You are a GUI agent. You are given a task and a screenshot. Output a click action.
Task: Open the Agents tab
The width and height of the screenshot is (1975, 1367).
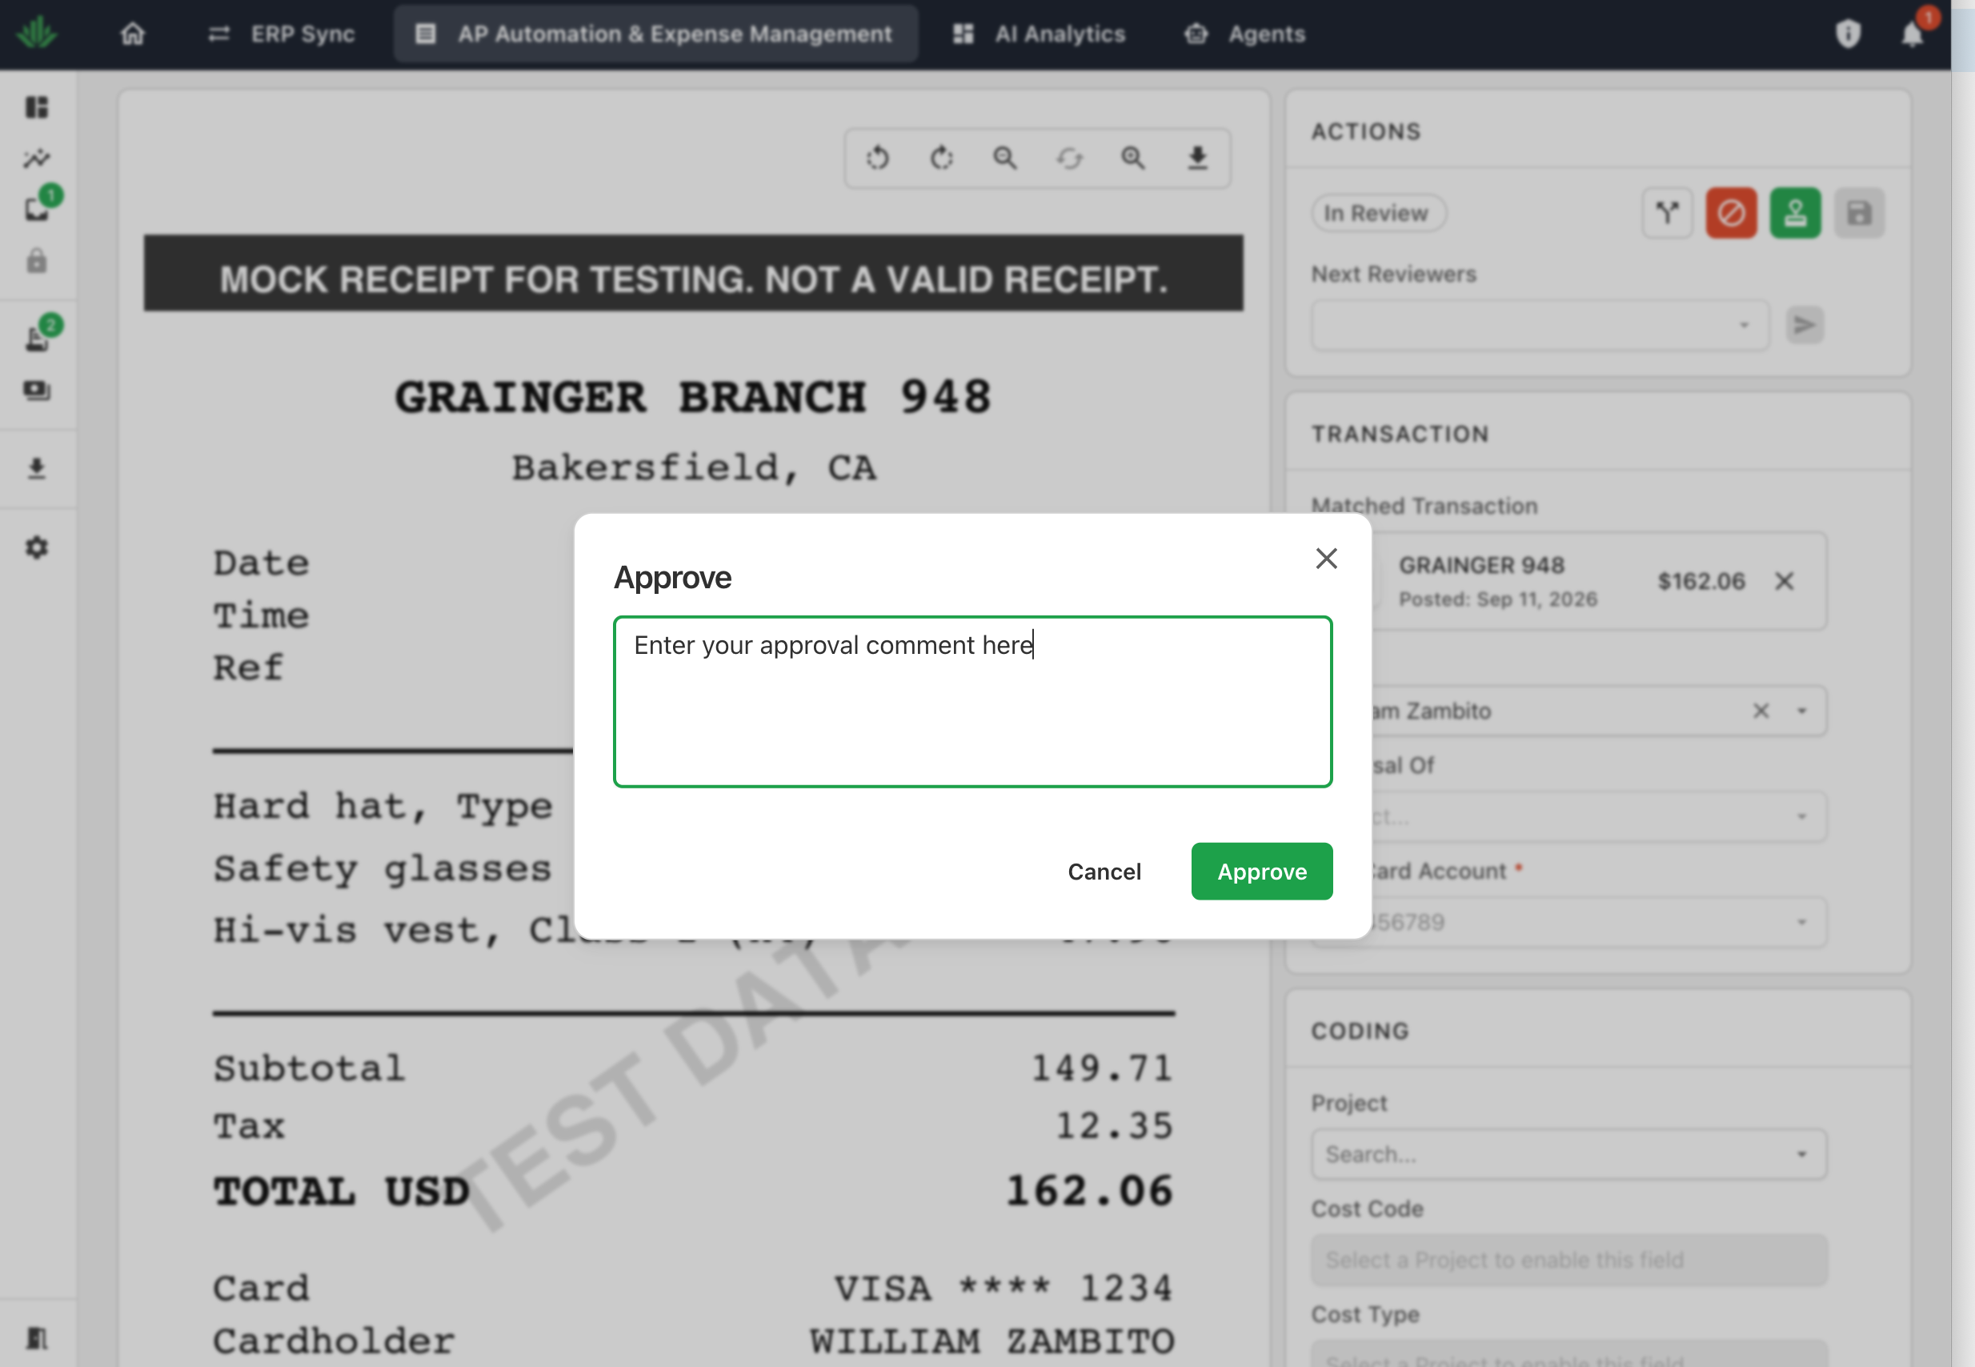tap(1246, 34)
